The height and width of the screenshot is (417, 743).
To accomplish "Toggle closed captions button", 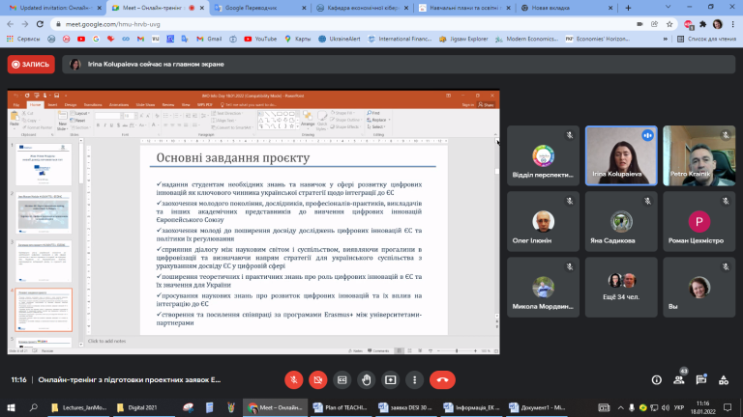I will (342, 379).
